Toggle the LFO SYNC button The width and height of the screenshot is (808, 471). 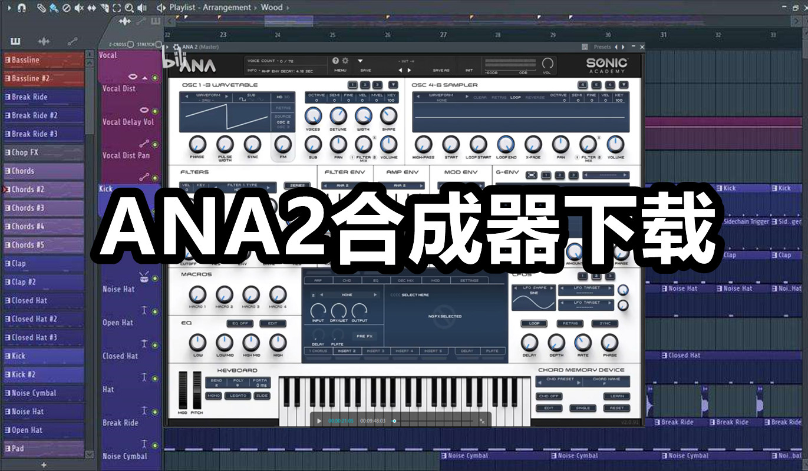605,323
